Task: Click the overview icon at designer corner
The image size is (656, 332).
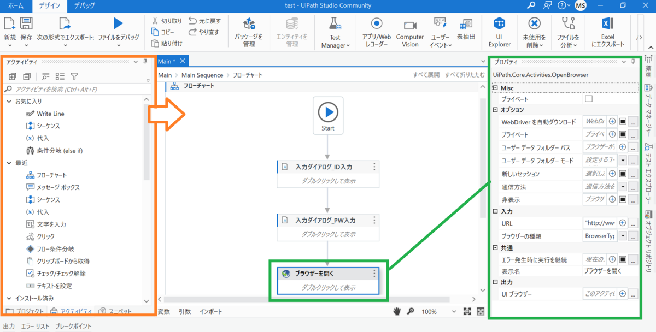Action: coord(481,311)
